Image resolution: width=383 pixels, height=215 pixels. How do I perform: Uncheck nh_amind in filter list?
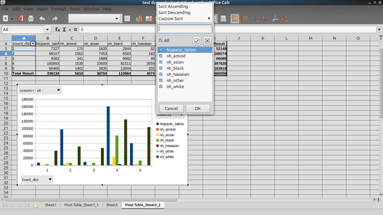[161, 56]
